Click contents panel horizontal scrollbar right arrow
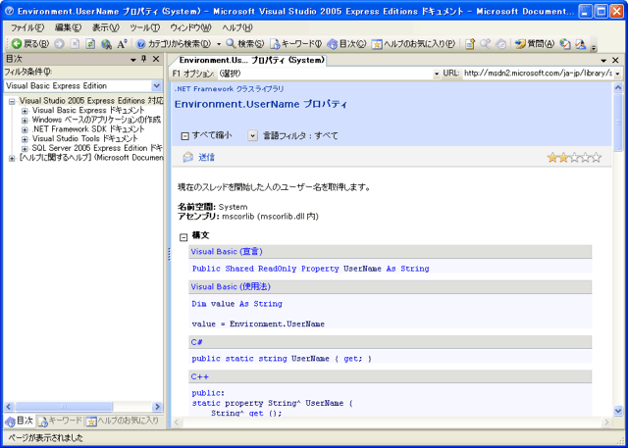This screenshot has width=628, height=448. click(157, 407)
